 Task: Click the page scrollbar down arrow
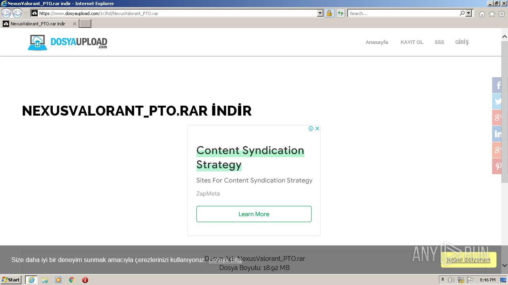click(x=505, y=266)
